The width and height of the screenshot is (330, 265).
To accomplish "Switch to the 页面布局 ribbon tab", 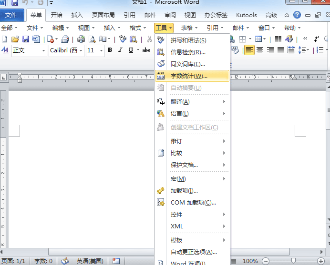I will pos(103,15).
